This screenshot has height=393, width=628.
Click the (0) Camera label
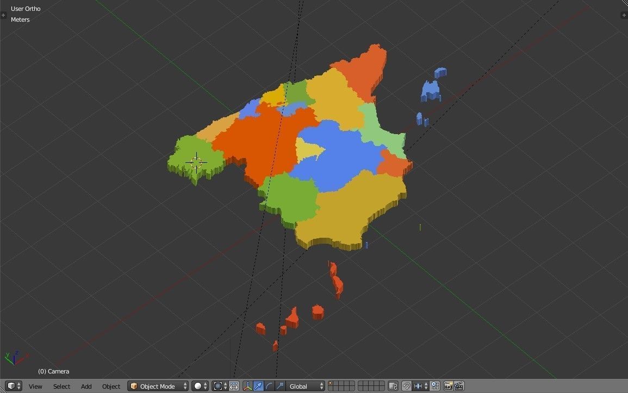[x=54, y=371]
